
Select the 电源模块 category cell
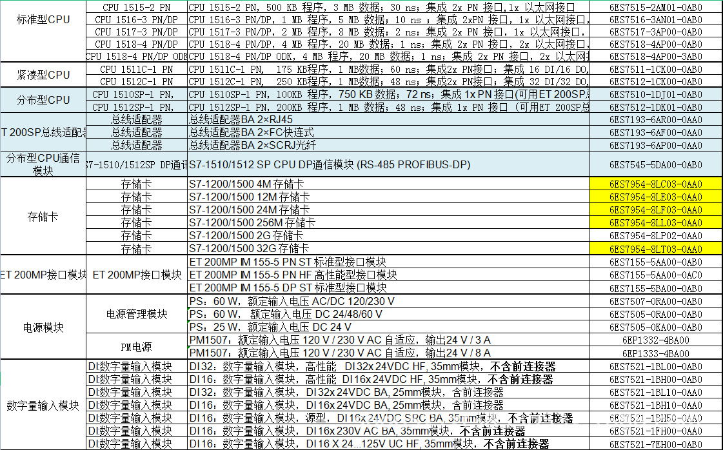(x=43, y=328)
